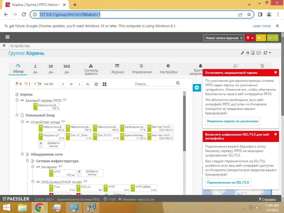This screenshot has height=213, width=284.
Task: Collapse the Обнаружение сети group
Action: [22, 154]
